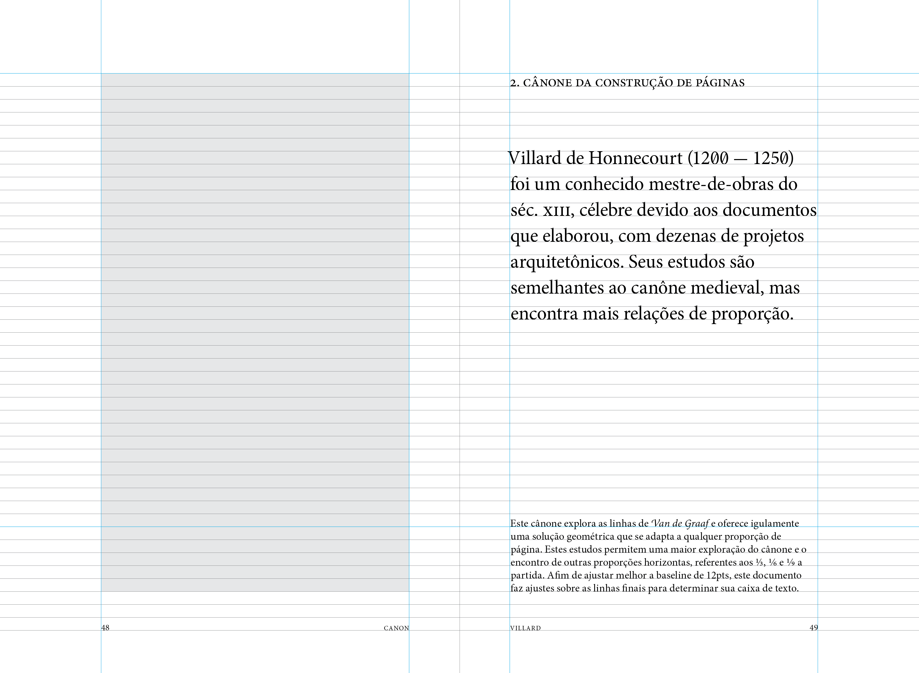919x673 pixels.
Task: Click the line 'arquitetônicos. Seus estudos são'
Action: point(632,262)
